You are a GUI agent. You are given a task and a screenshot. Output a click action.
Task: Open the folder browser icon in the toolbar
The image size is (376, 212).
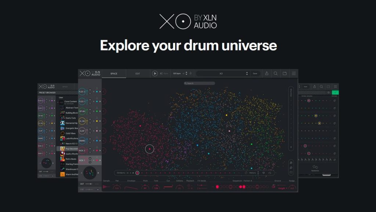pyautogui.click(x=285, y=74)
